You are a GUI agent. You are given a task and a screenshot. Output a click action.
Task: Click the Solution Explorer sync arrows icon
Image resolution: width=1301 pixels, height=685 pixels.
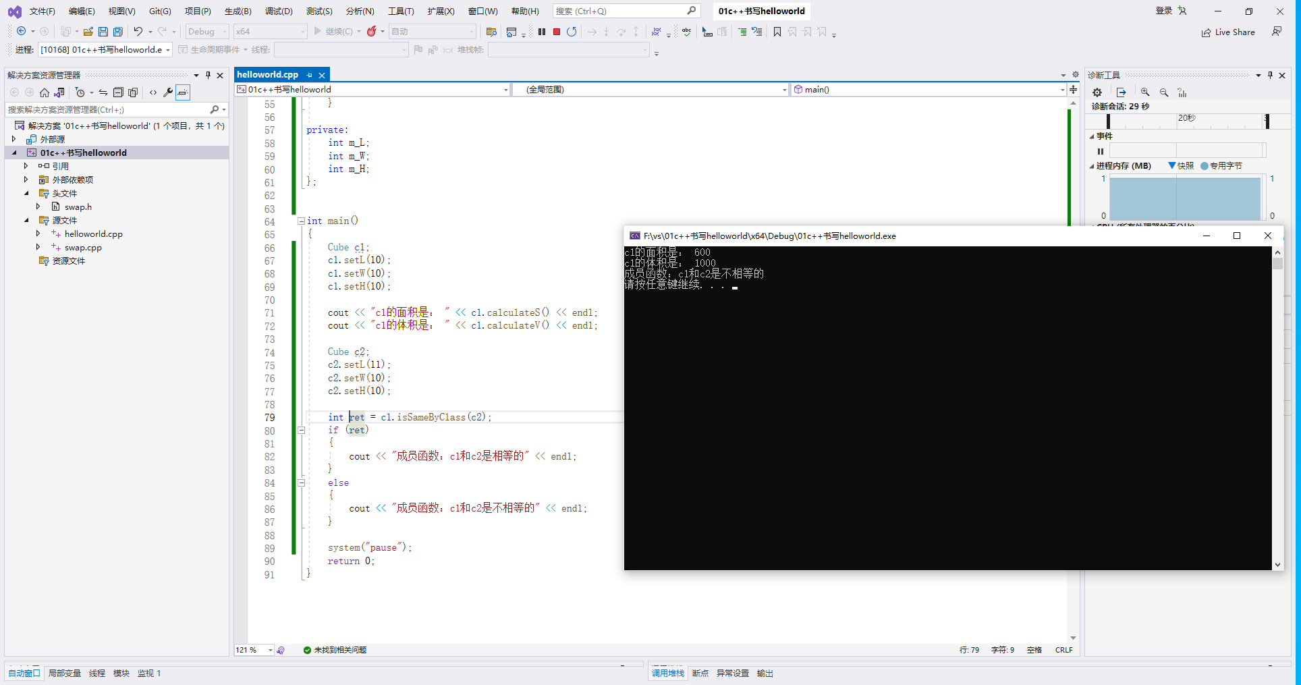pyautogui.click(x=103, y=92)
